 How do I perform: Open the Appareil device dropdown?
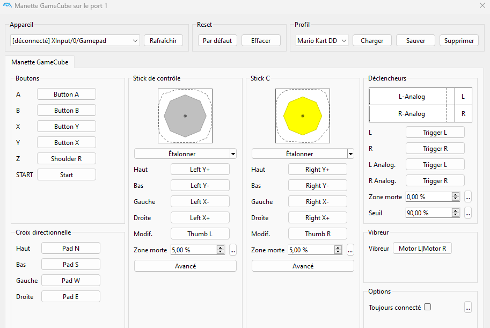click(x=75, y=40)
